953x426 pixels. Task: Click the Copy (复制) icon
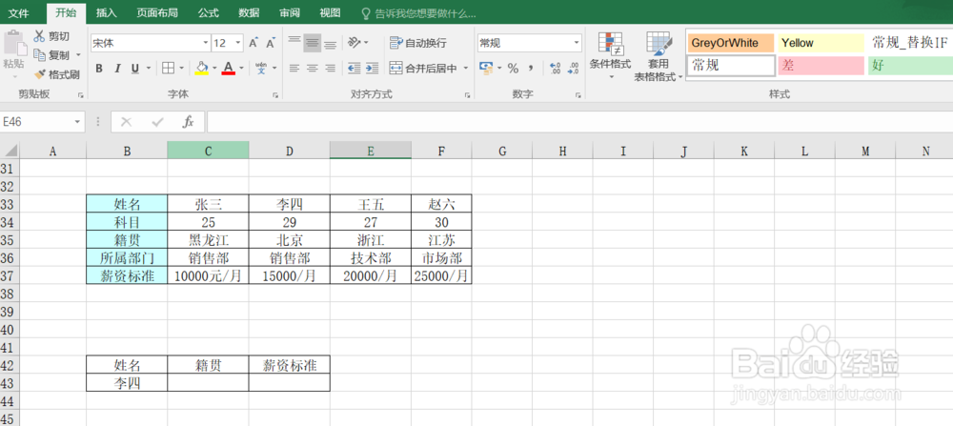click(x=40, y=54)
